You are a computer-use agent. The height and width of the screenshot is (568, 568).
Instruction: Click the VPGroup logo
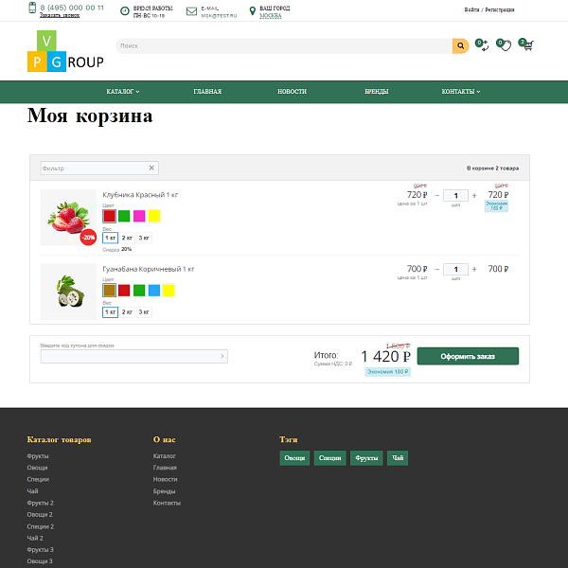click(x=65, y=54)
